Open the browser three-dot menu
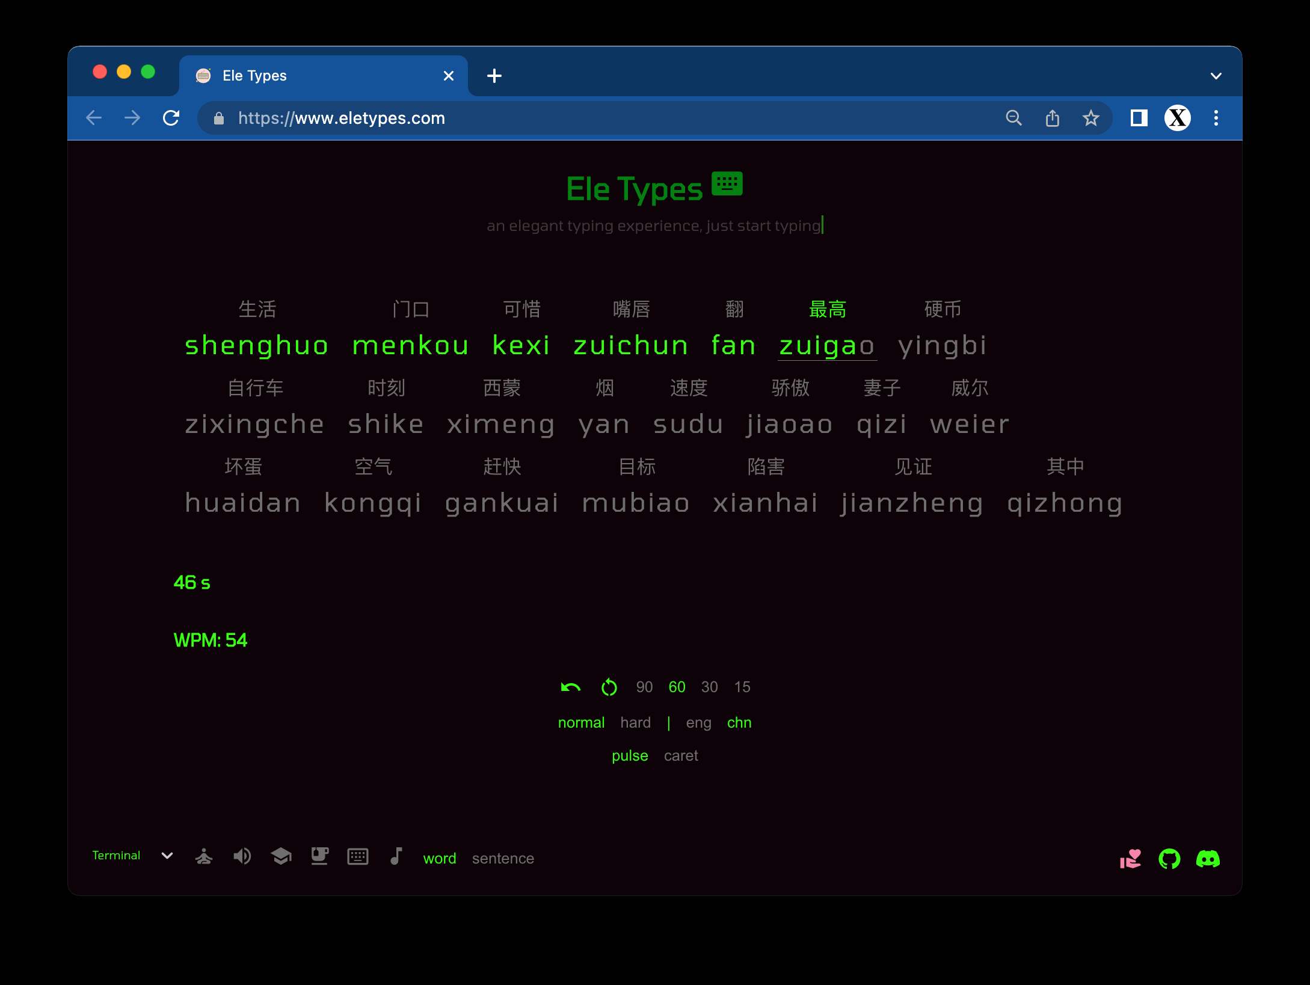Image resolution: width=1310 pixels, height=985 pixels. point(1216,118)
